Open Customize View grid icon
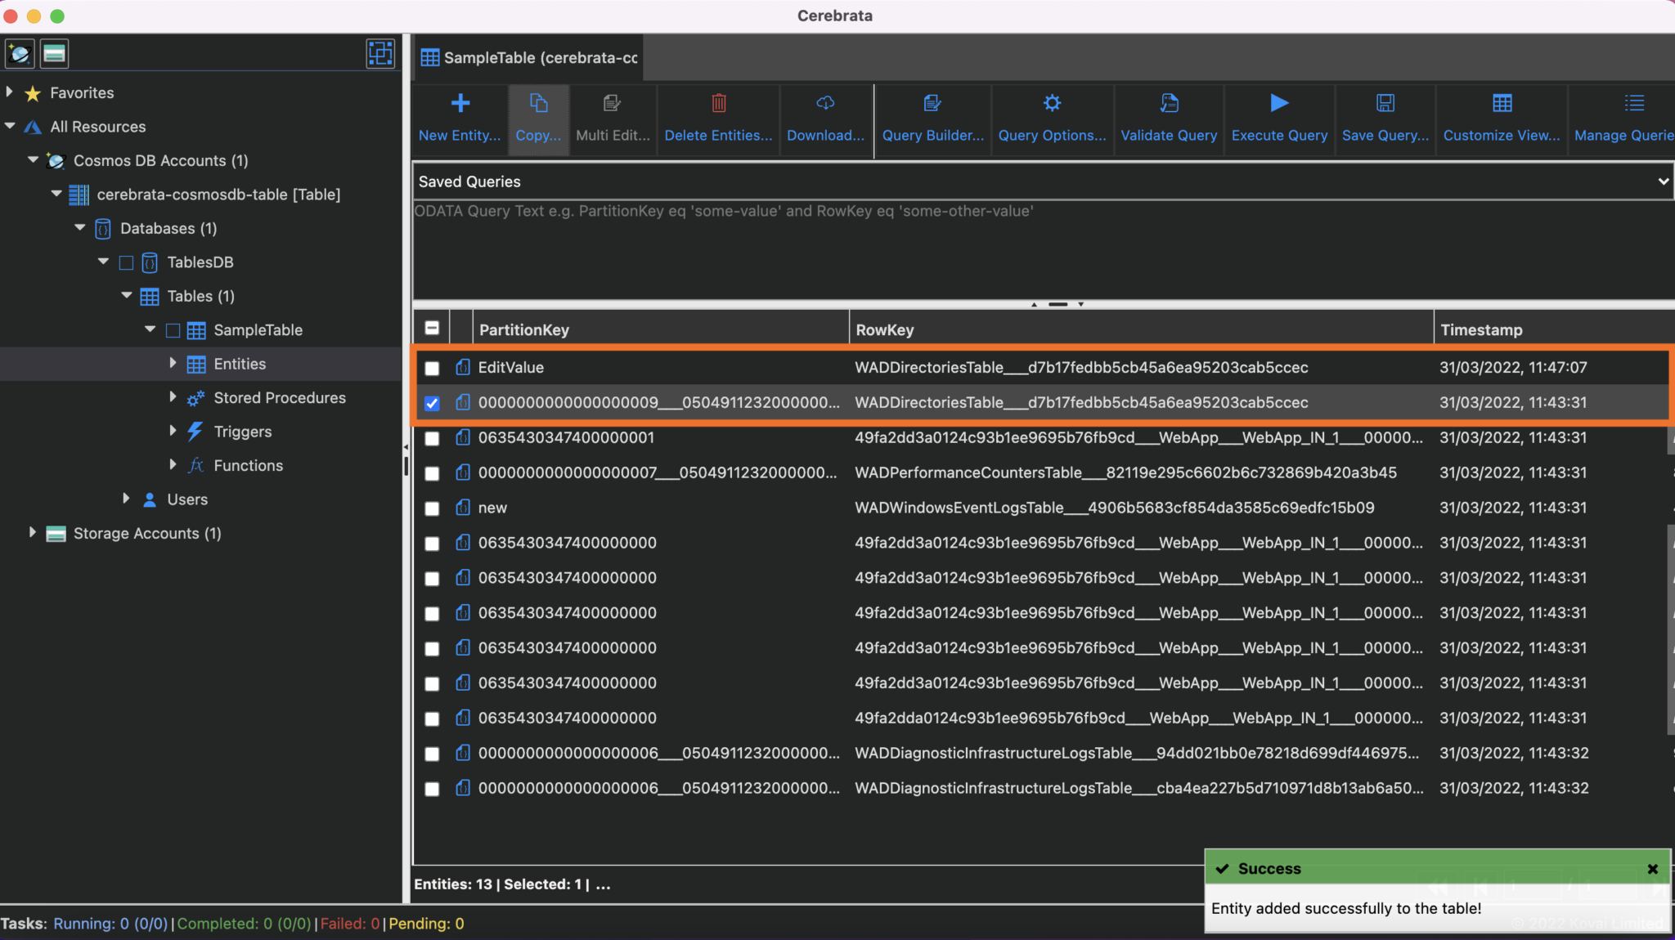Screen dimensions: 1675x940 (x=1502, y=103)
